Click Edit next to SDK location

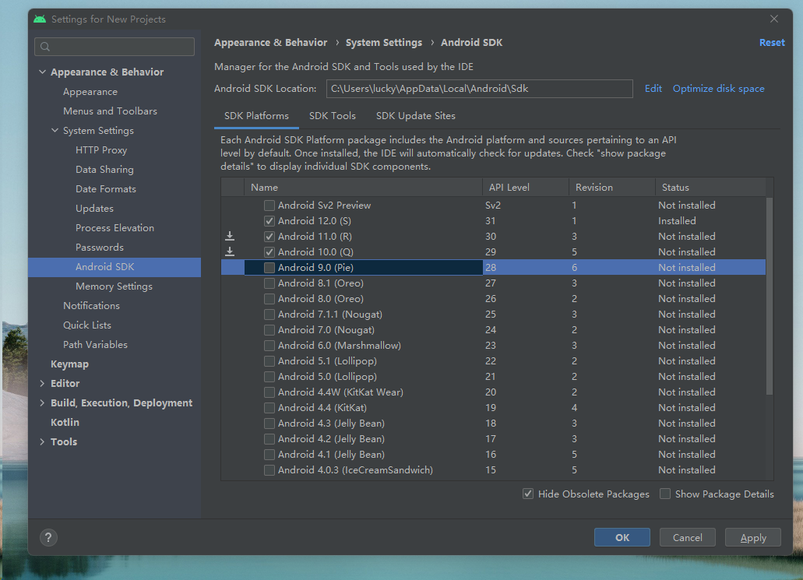coord(653,89)
